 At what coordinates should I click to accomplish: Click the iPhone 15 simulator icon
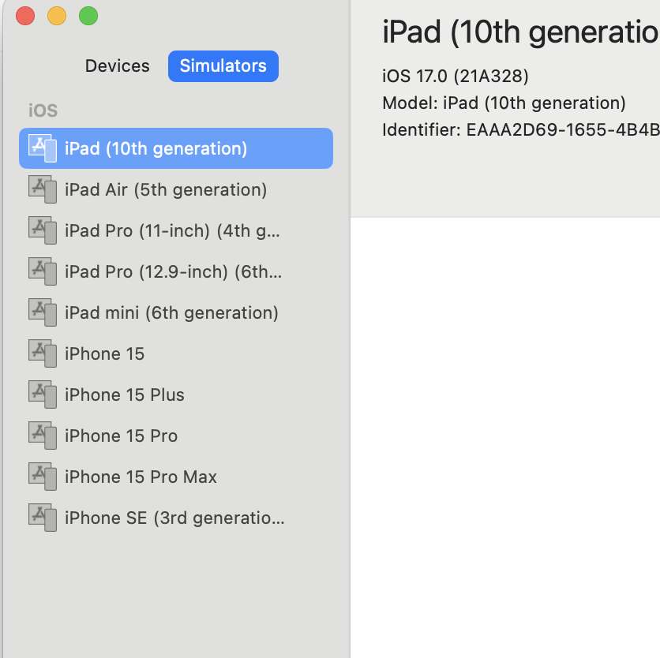pos(43,353)
